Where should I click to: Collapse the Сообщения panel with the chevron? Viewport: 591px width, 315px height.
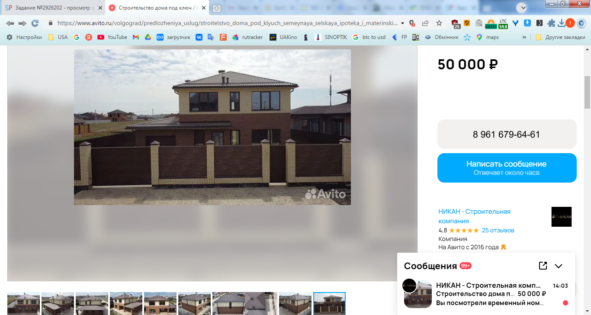click(x=559, y=266)
